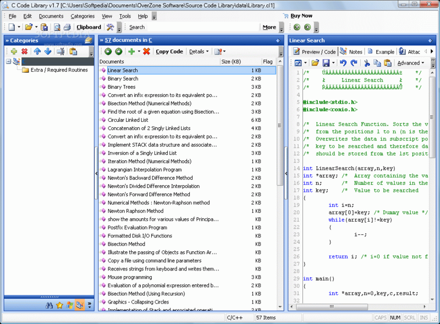
Task: Click the copy icon in editor toolbar
Action: pos(377,63)
